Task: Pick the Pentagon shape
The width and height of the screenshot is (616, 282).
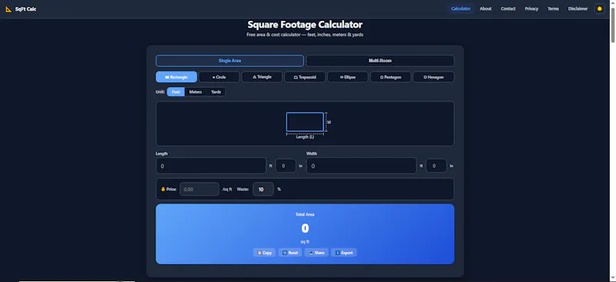Action: pyautogui.click(x=390, y=77)
